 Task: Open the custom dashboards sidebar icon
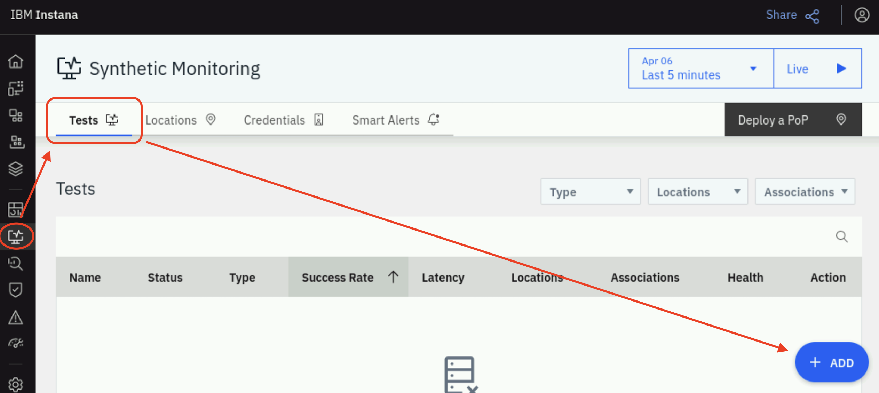[16, 210]
